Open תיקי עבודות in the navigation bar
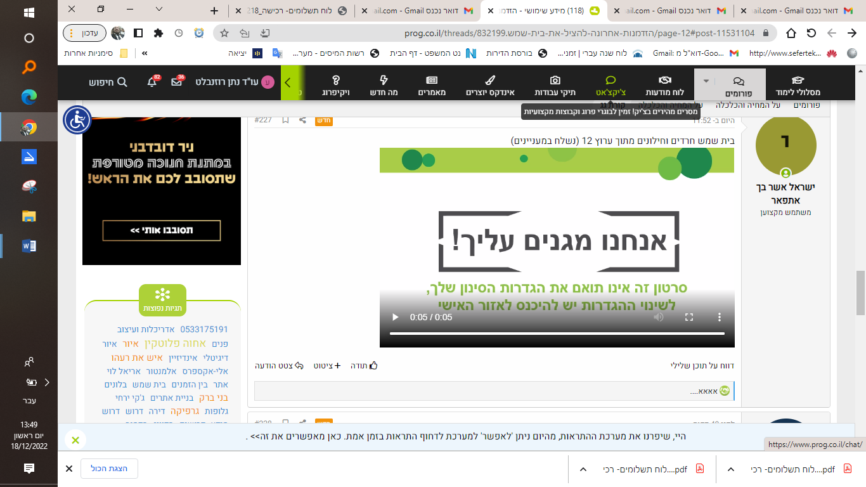This screenshot has width=866, height=487. click(x=555, y=85)
